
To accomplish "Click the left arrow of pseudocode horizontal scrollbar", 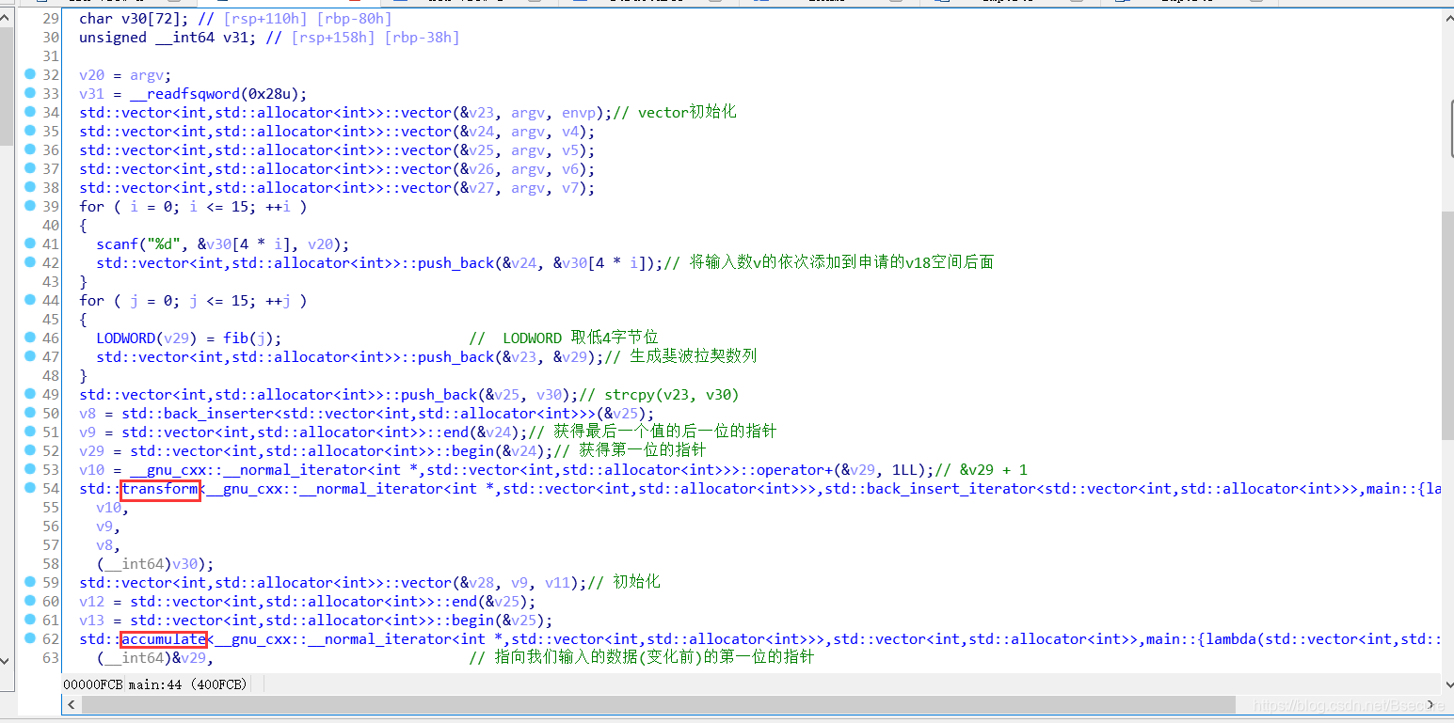I will 70,704.
